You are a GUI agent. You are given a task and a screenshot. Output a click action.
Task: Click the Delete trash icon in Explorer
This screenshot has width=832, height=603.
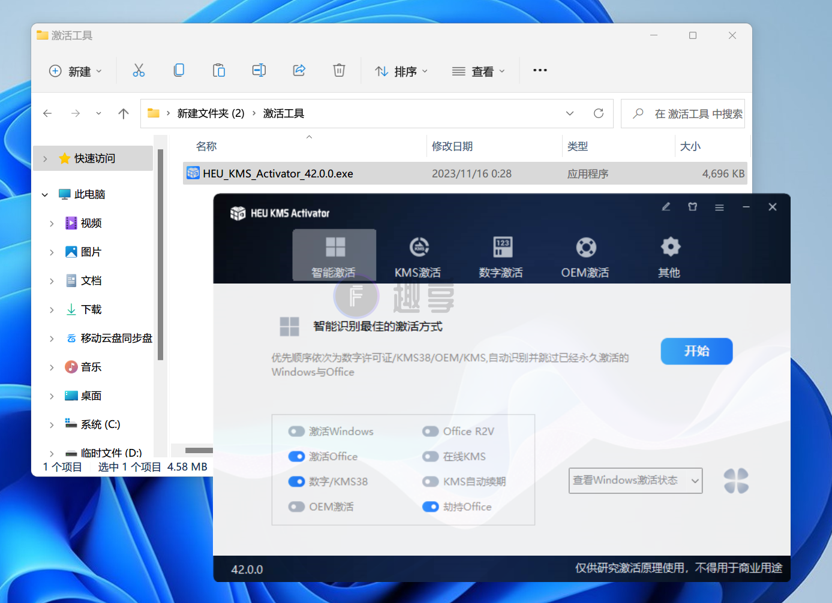pyautogui.click(x=339, y=71)
